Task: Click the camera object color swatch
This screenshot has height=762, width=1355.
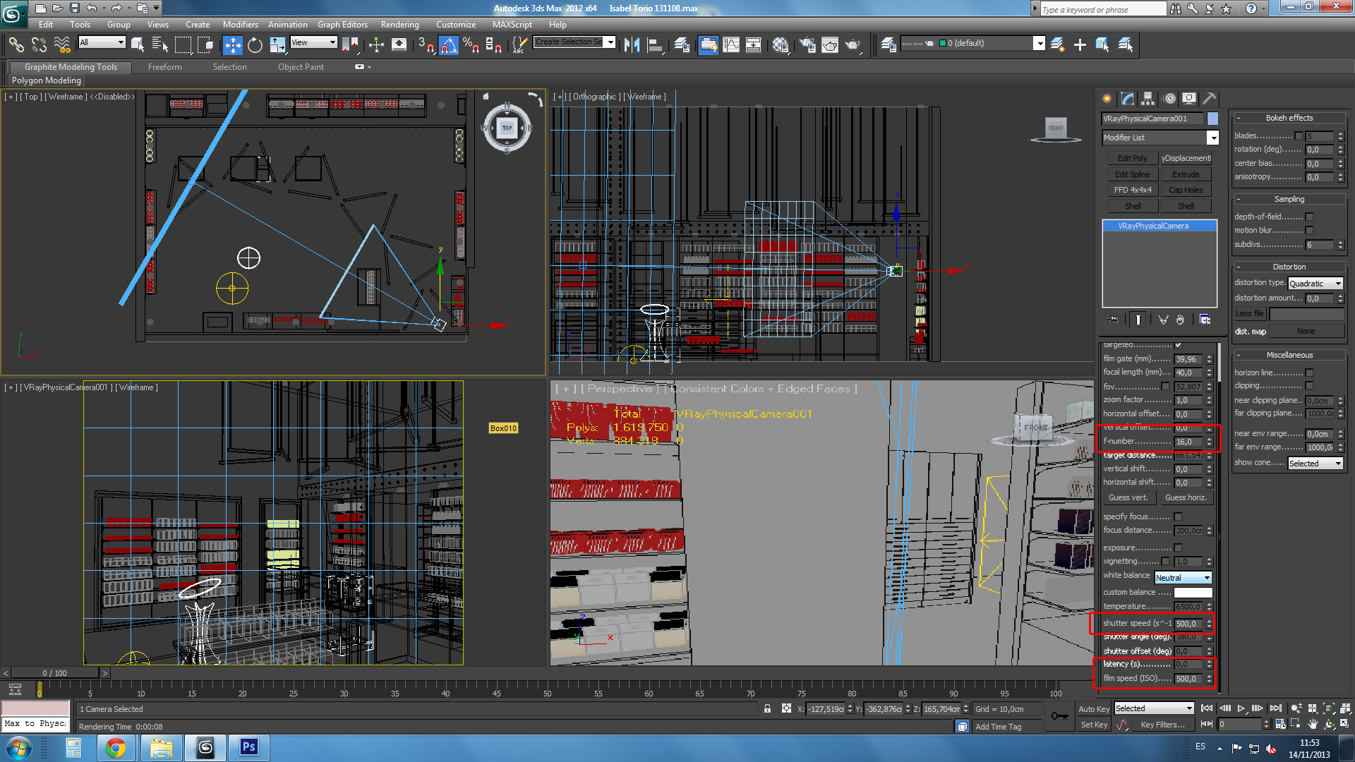Action: (1212, 119)
